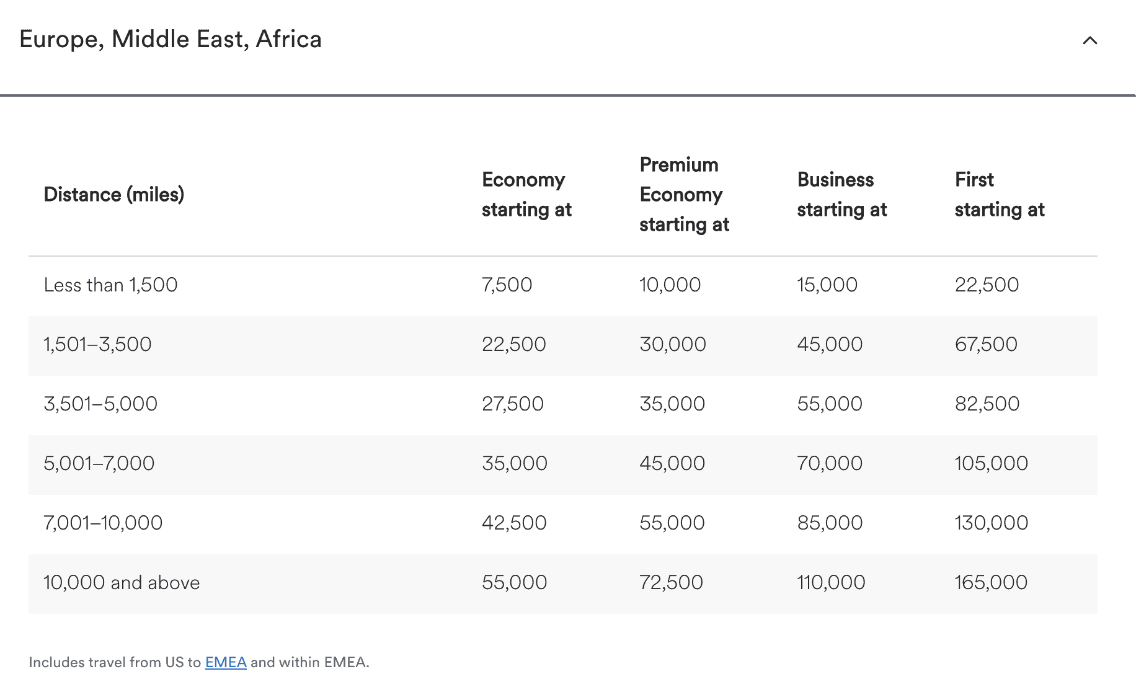The height and width of the screenshot is (692, 1136).
Task: Click the 72,500 Premium Economy value
Action: pos(672,582)
